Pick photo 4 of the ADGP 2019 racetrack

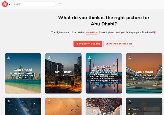144,73
